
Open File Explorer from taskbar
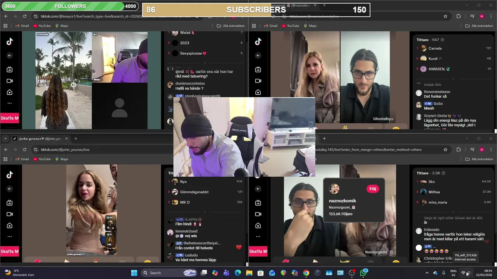(x=249, y=273)
